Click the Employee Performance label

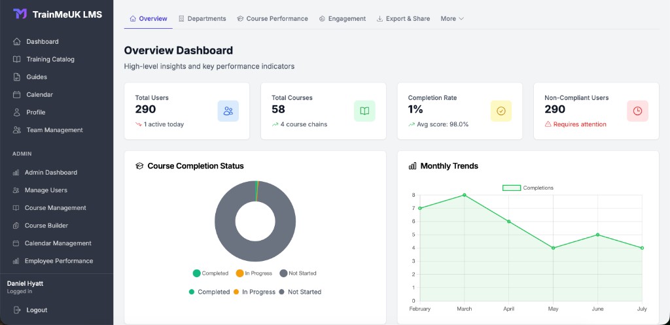(x=59, y=261)
